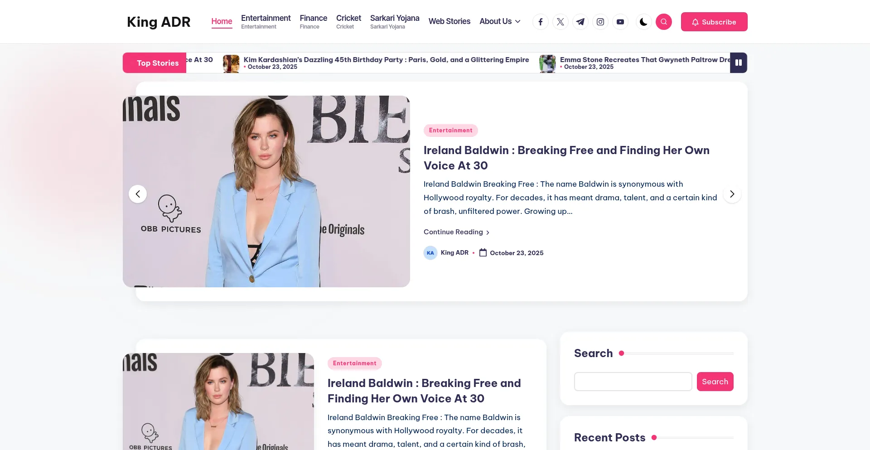Click the Entertainment tag in featured slide
Screen dimensions: 870x450
[451, 131]
